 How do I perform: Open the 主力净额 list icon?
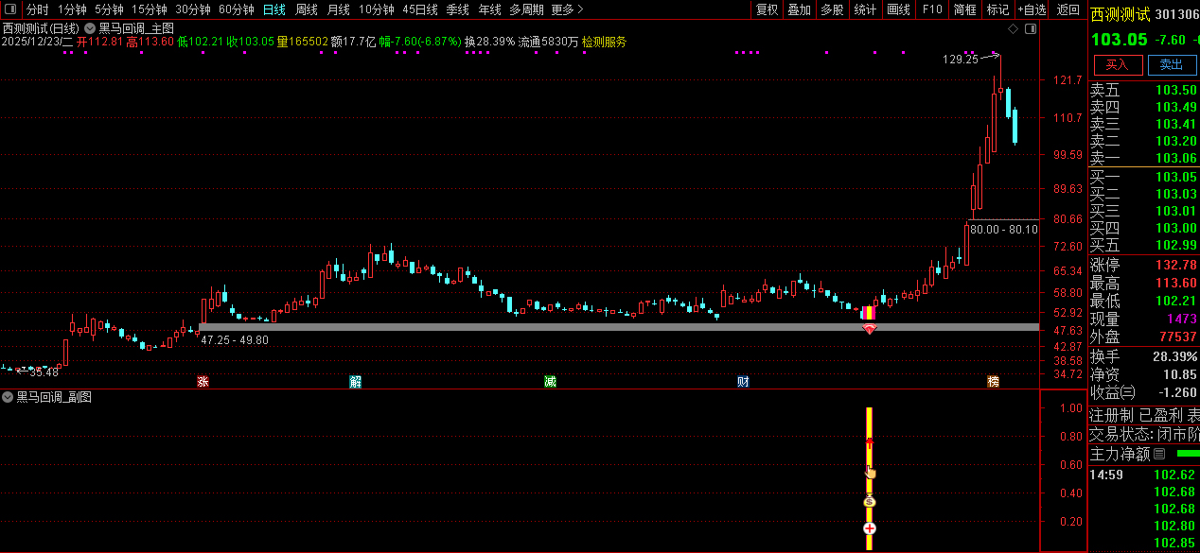(x=1159, y=454)
